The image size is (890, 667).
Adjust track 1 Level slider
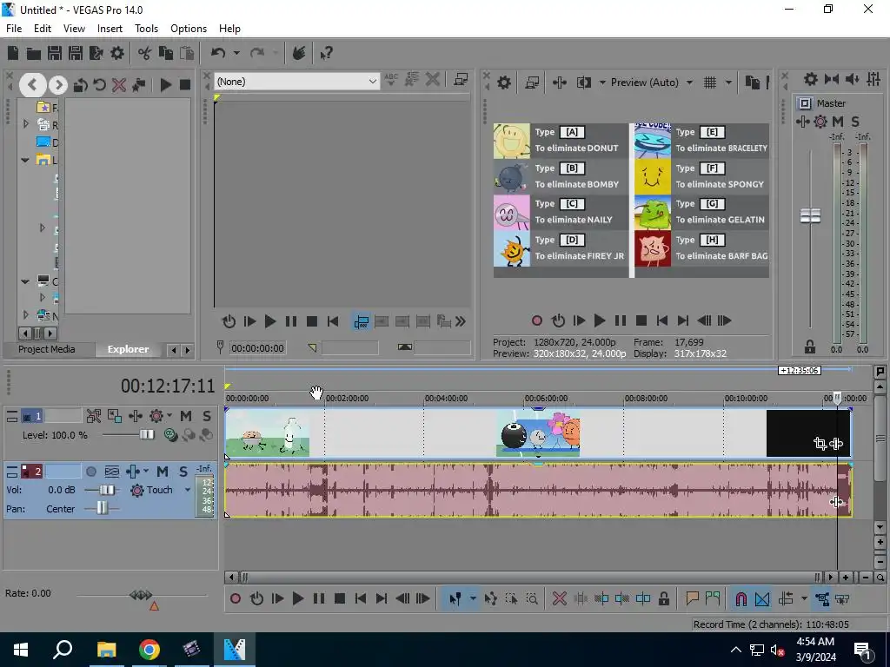point(147,435)
